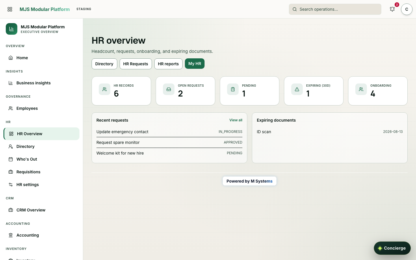Open Accounting in sidebar
Image resolution: width=416 pixels, height=260 pixels.
click(42, 235)
